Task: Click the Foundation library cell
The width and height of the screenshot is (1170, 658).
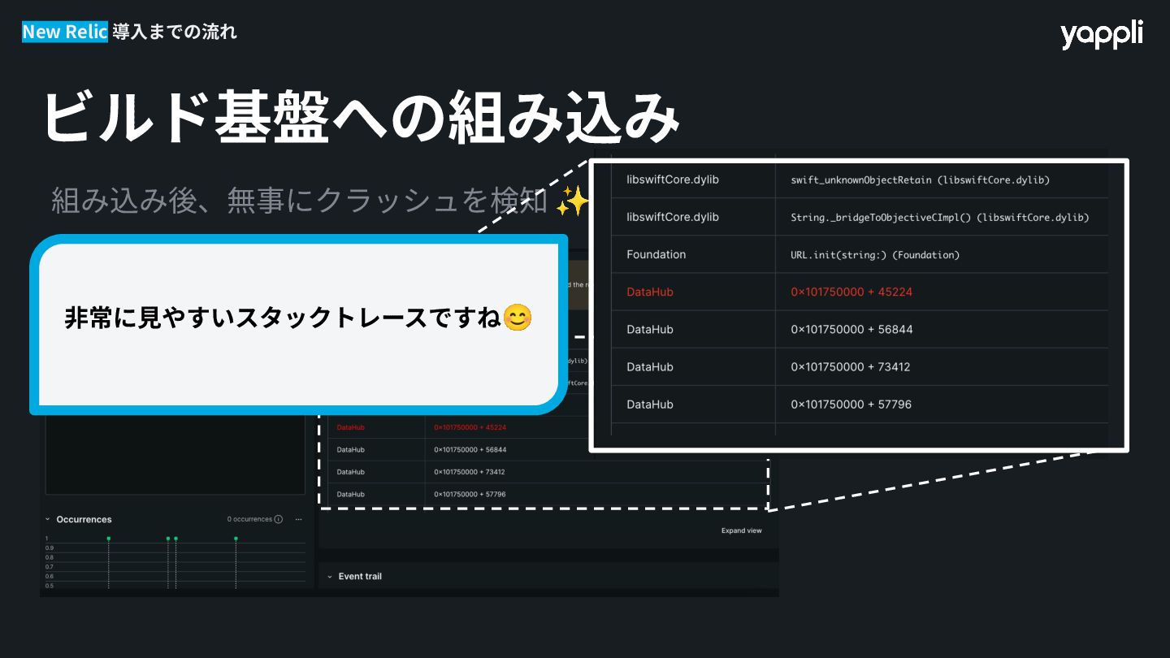Action: (x=656, y=254)
